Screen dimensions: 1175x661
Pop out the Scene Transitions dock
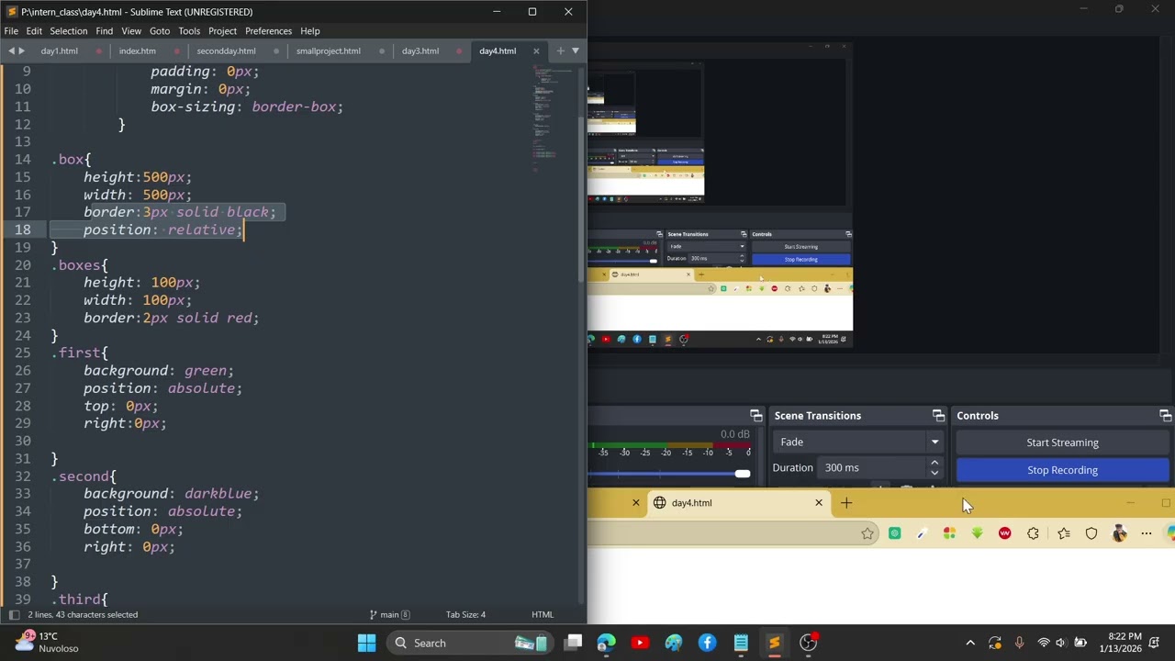click(938, 416)
